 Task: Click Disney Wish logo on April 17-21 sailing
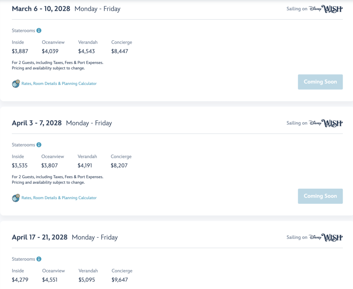point(326,237)
